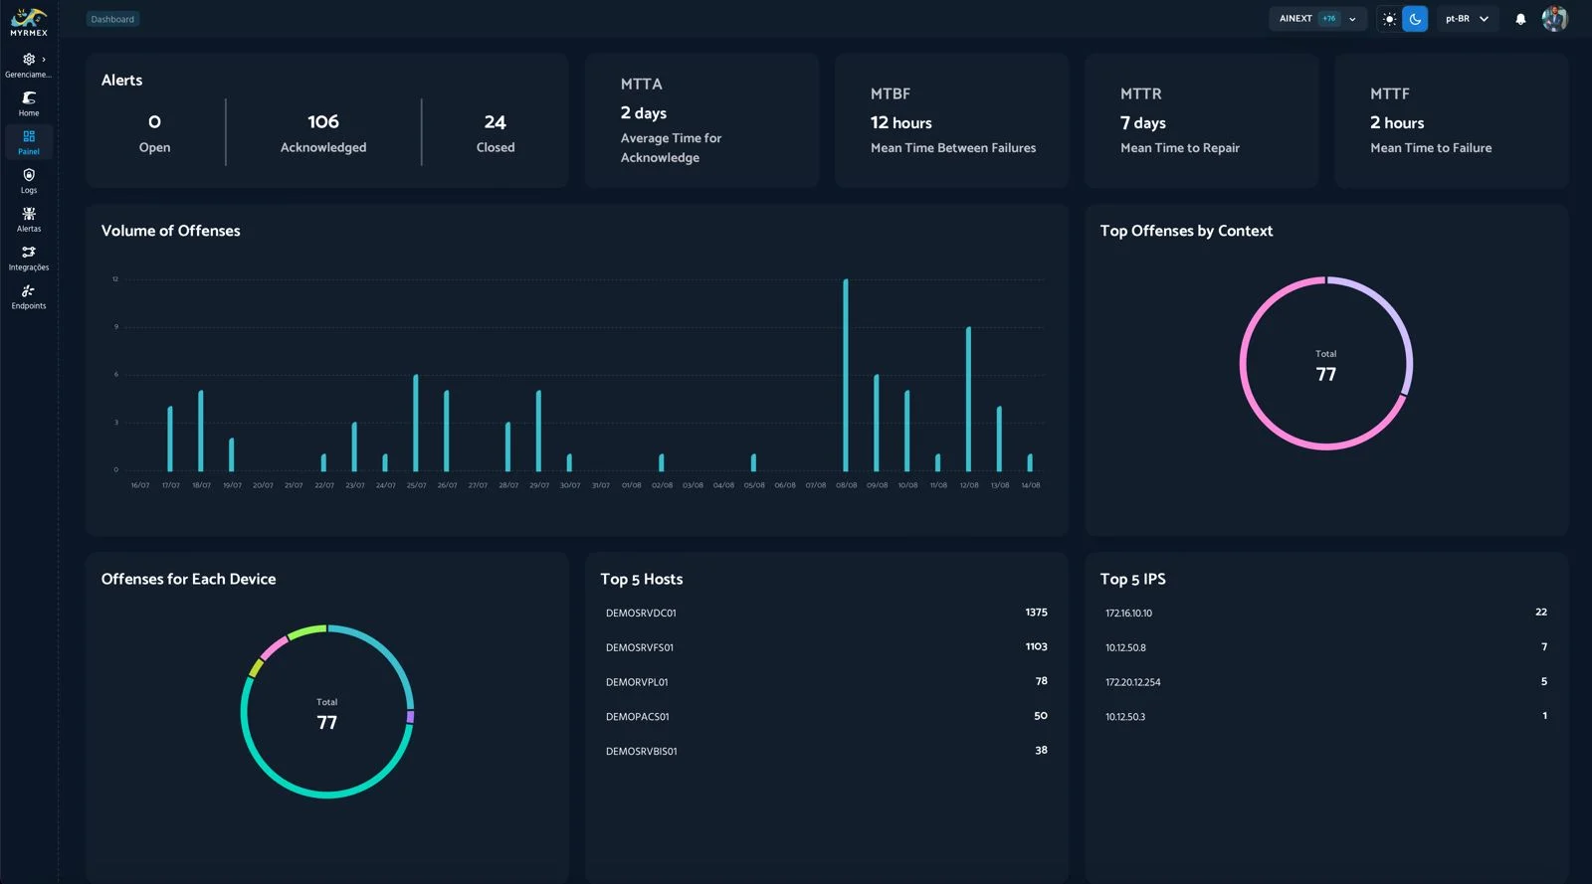Click the 22 count for 172.16.10.10

[x=1541, y=613]
